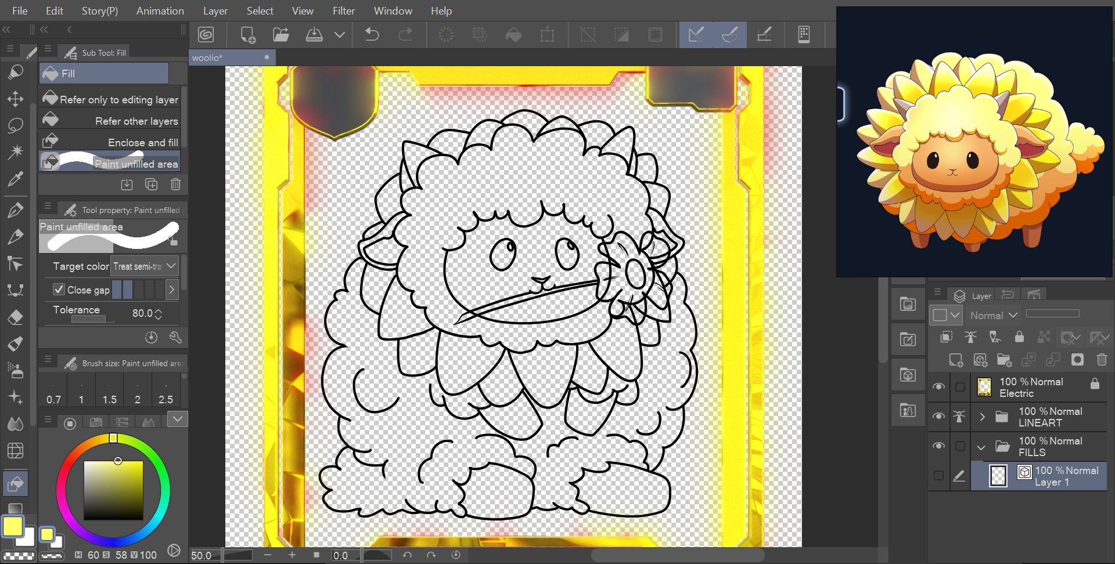The height and width of the screenshot is (564, 1115).
Task: Undo the last action
Action: click(372, 35)
